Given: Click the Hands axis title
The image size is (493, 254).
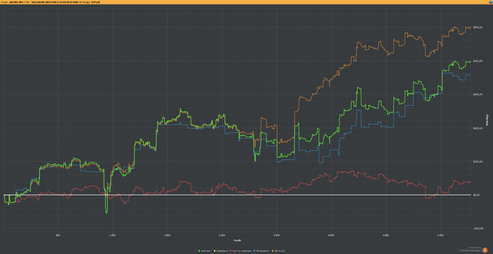Looking at the screenshot, I should (237, 240).
